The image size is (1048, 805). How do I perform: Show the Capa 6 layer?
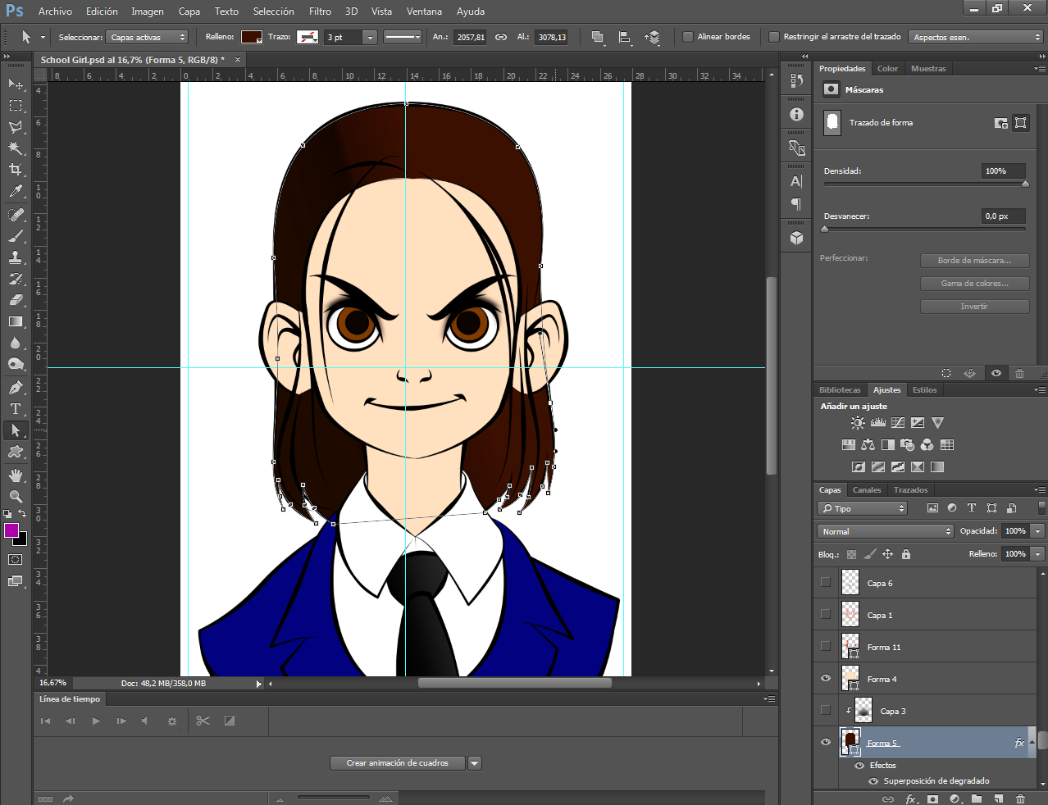coord(826,583)
